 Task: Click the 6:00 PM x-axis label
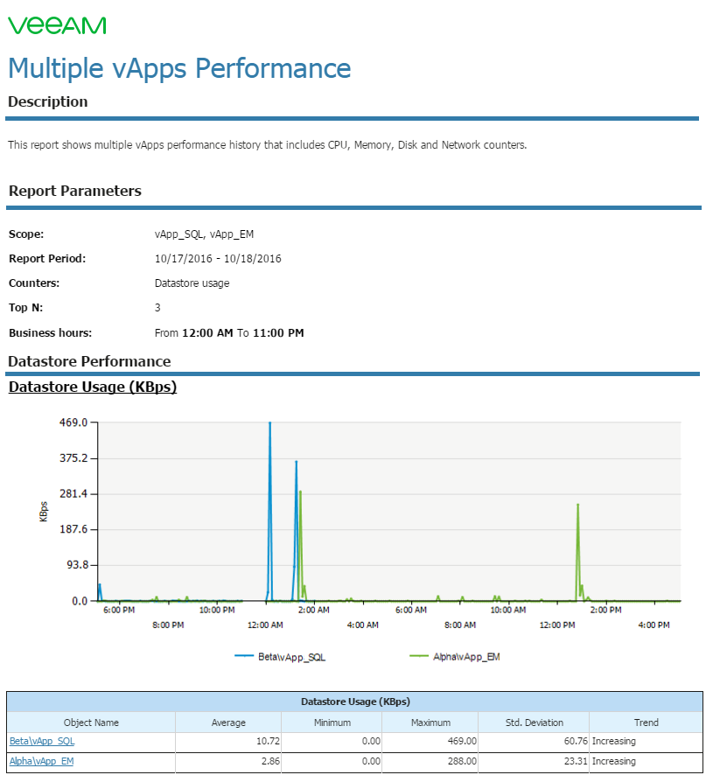[119, 611]
